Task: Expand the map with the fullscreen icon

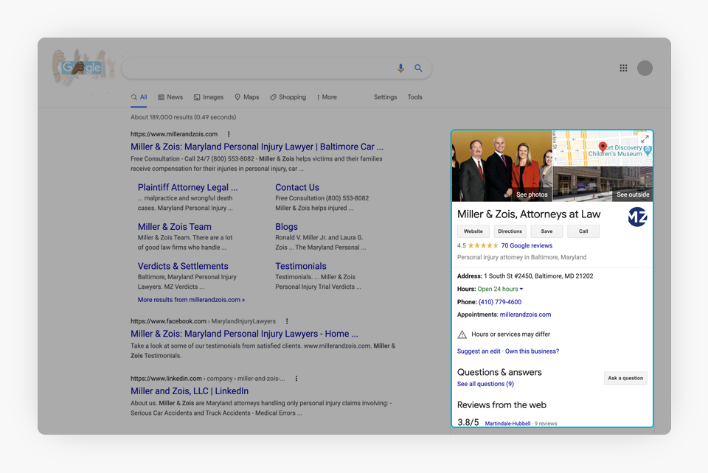Action: [645, 139]
